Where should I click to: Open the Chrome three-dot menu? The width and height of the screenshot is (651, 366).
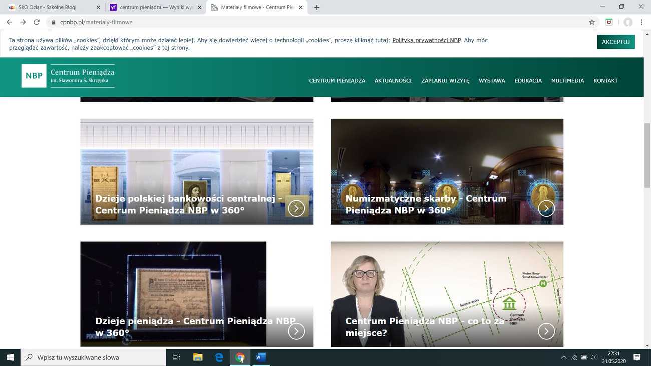641,22
